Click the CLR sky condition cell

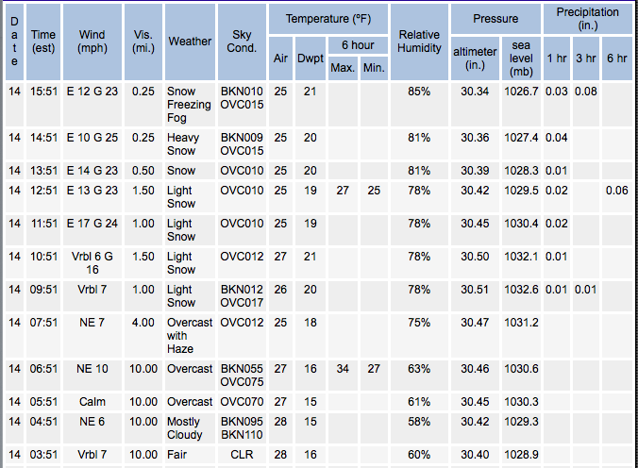point(242,456)
